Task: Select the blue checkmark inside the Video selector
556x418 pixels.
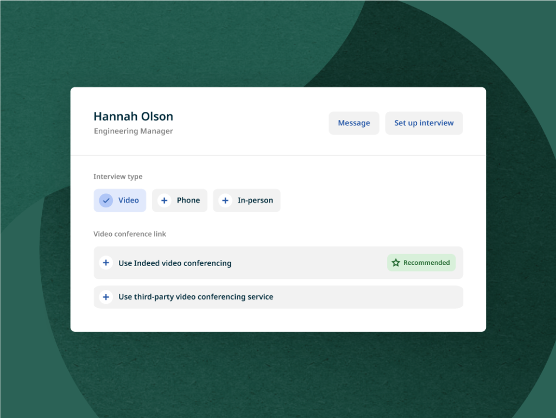Action: (x=106, y=200)
